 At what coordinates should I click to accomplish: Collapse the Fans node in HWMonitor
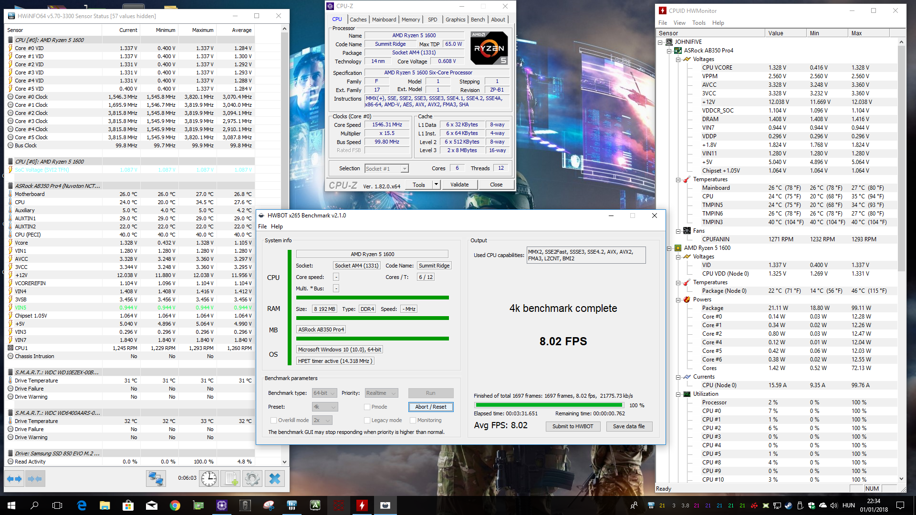tap(678, 231)
